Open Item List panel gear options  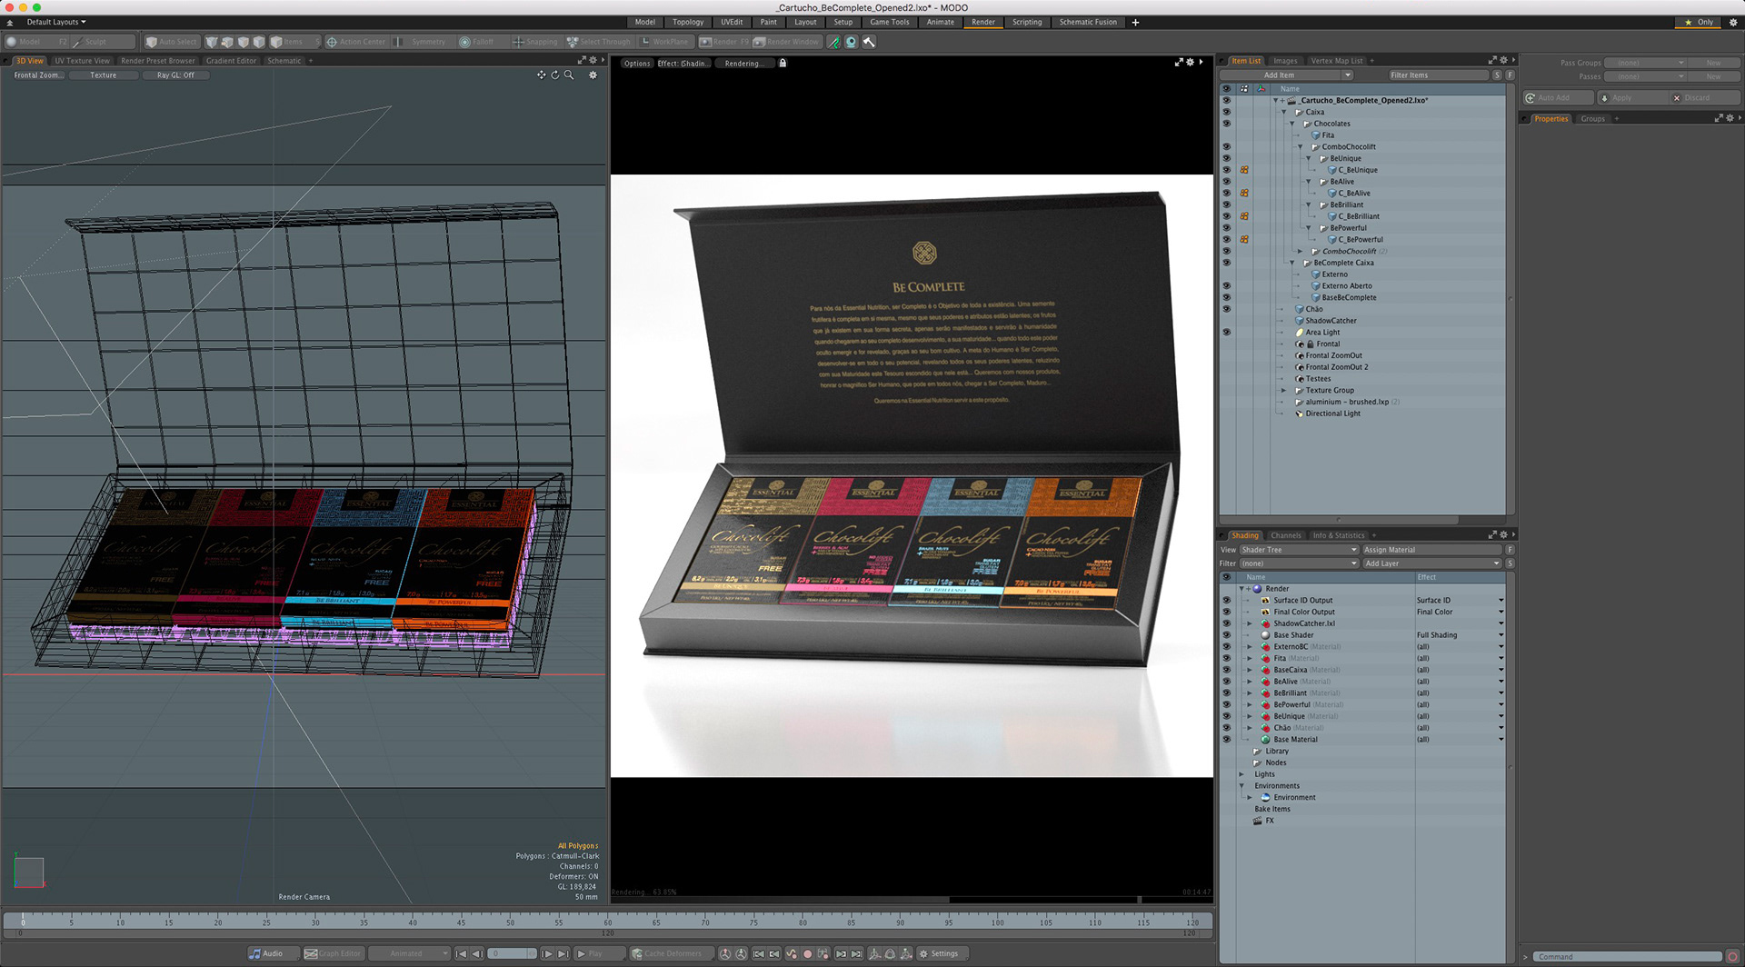(1503, 60)
